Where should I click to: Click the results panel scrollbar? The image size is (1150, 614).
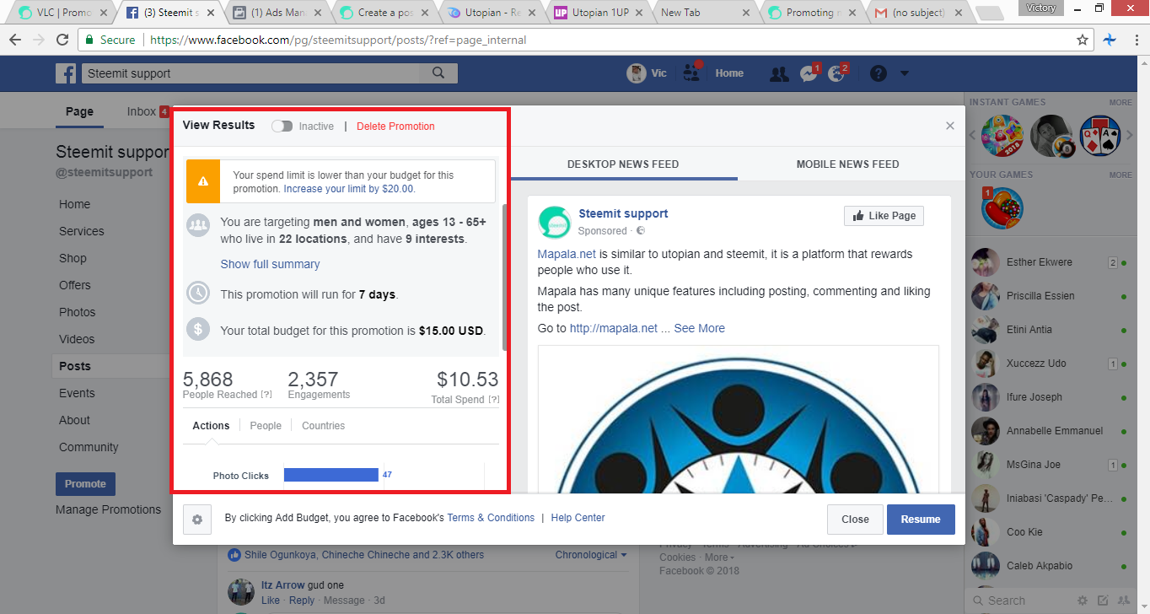[x=505, y=277]
